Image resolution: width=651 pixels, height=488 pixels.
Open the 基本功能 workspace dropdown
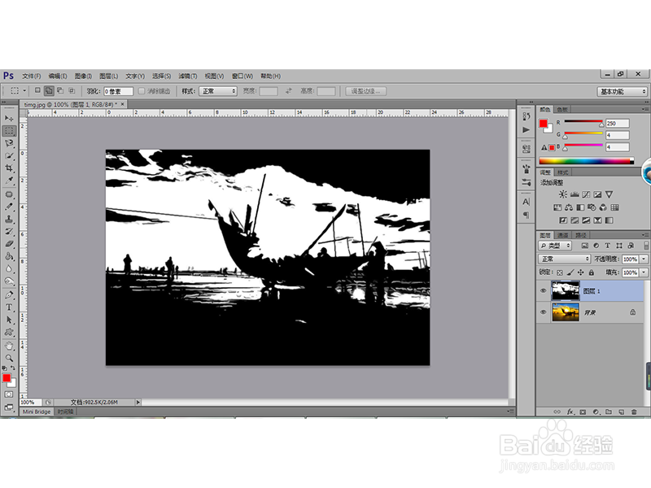[x=623, y=92]
